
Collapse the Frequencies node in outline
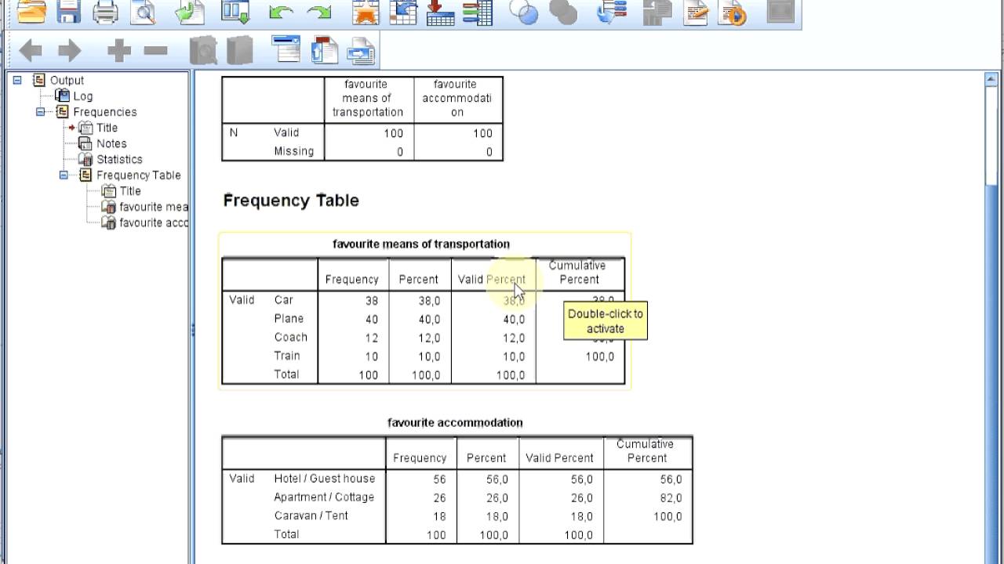pyautogui.click(x=40, y=112)
